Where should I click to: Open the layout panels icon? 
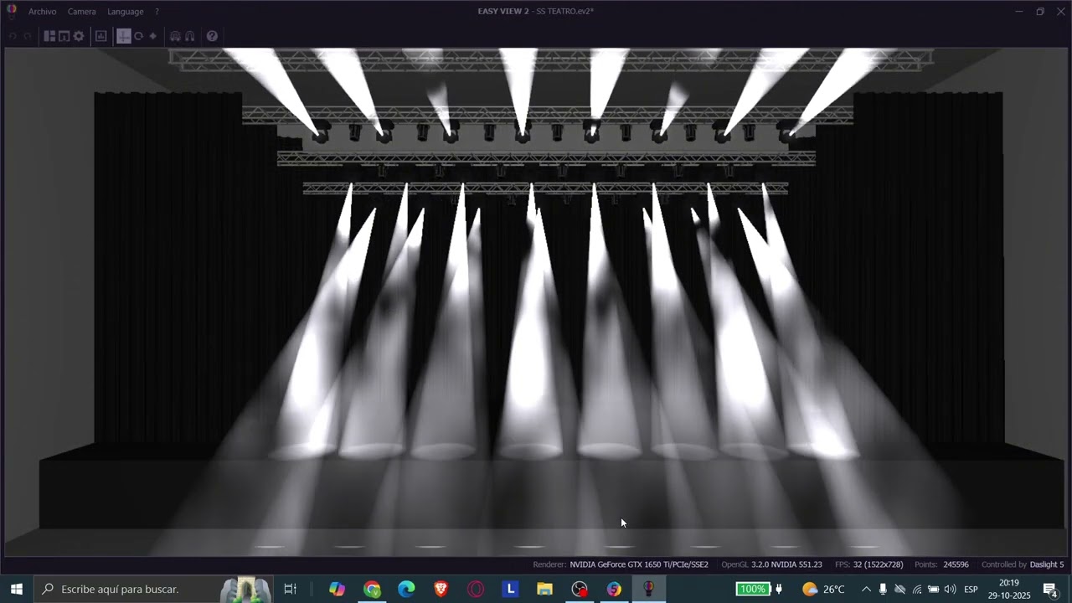point(49,36)
